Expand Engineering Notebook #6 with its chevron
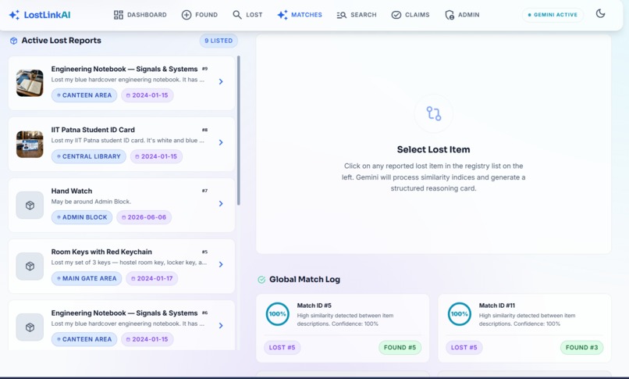The height and width of the screenshot is (379, 629). pyautogui.click(x=221, y=326)
